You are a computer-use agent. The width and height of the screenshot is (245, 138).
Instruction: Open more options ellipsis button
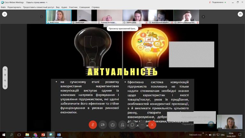pos(142,125)
